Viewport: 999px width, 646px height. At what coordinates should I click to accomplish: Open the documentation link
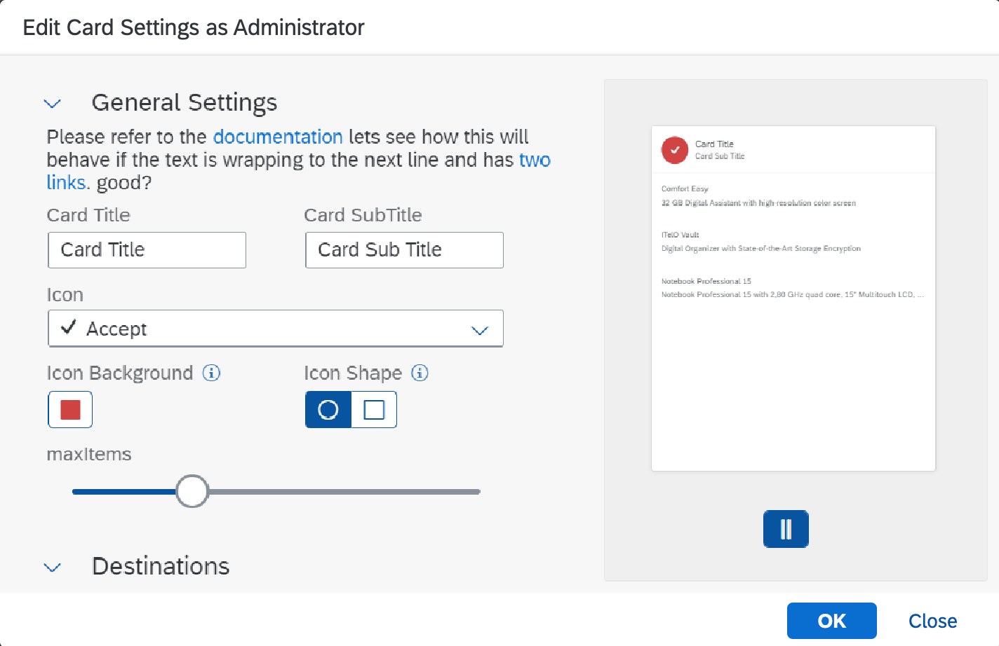point(278,137)
